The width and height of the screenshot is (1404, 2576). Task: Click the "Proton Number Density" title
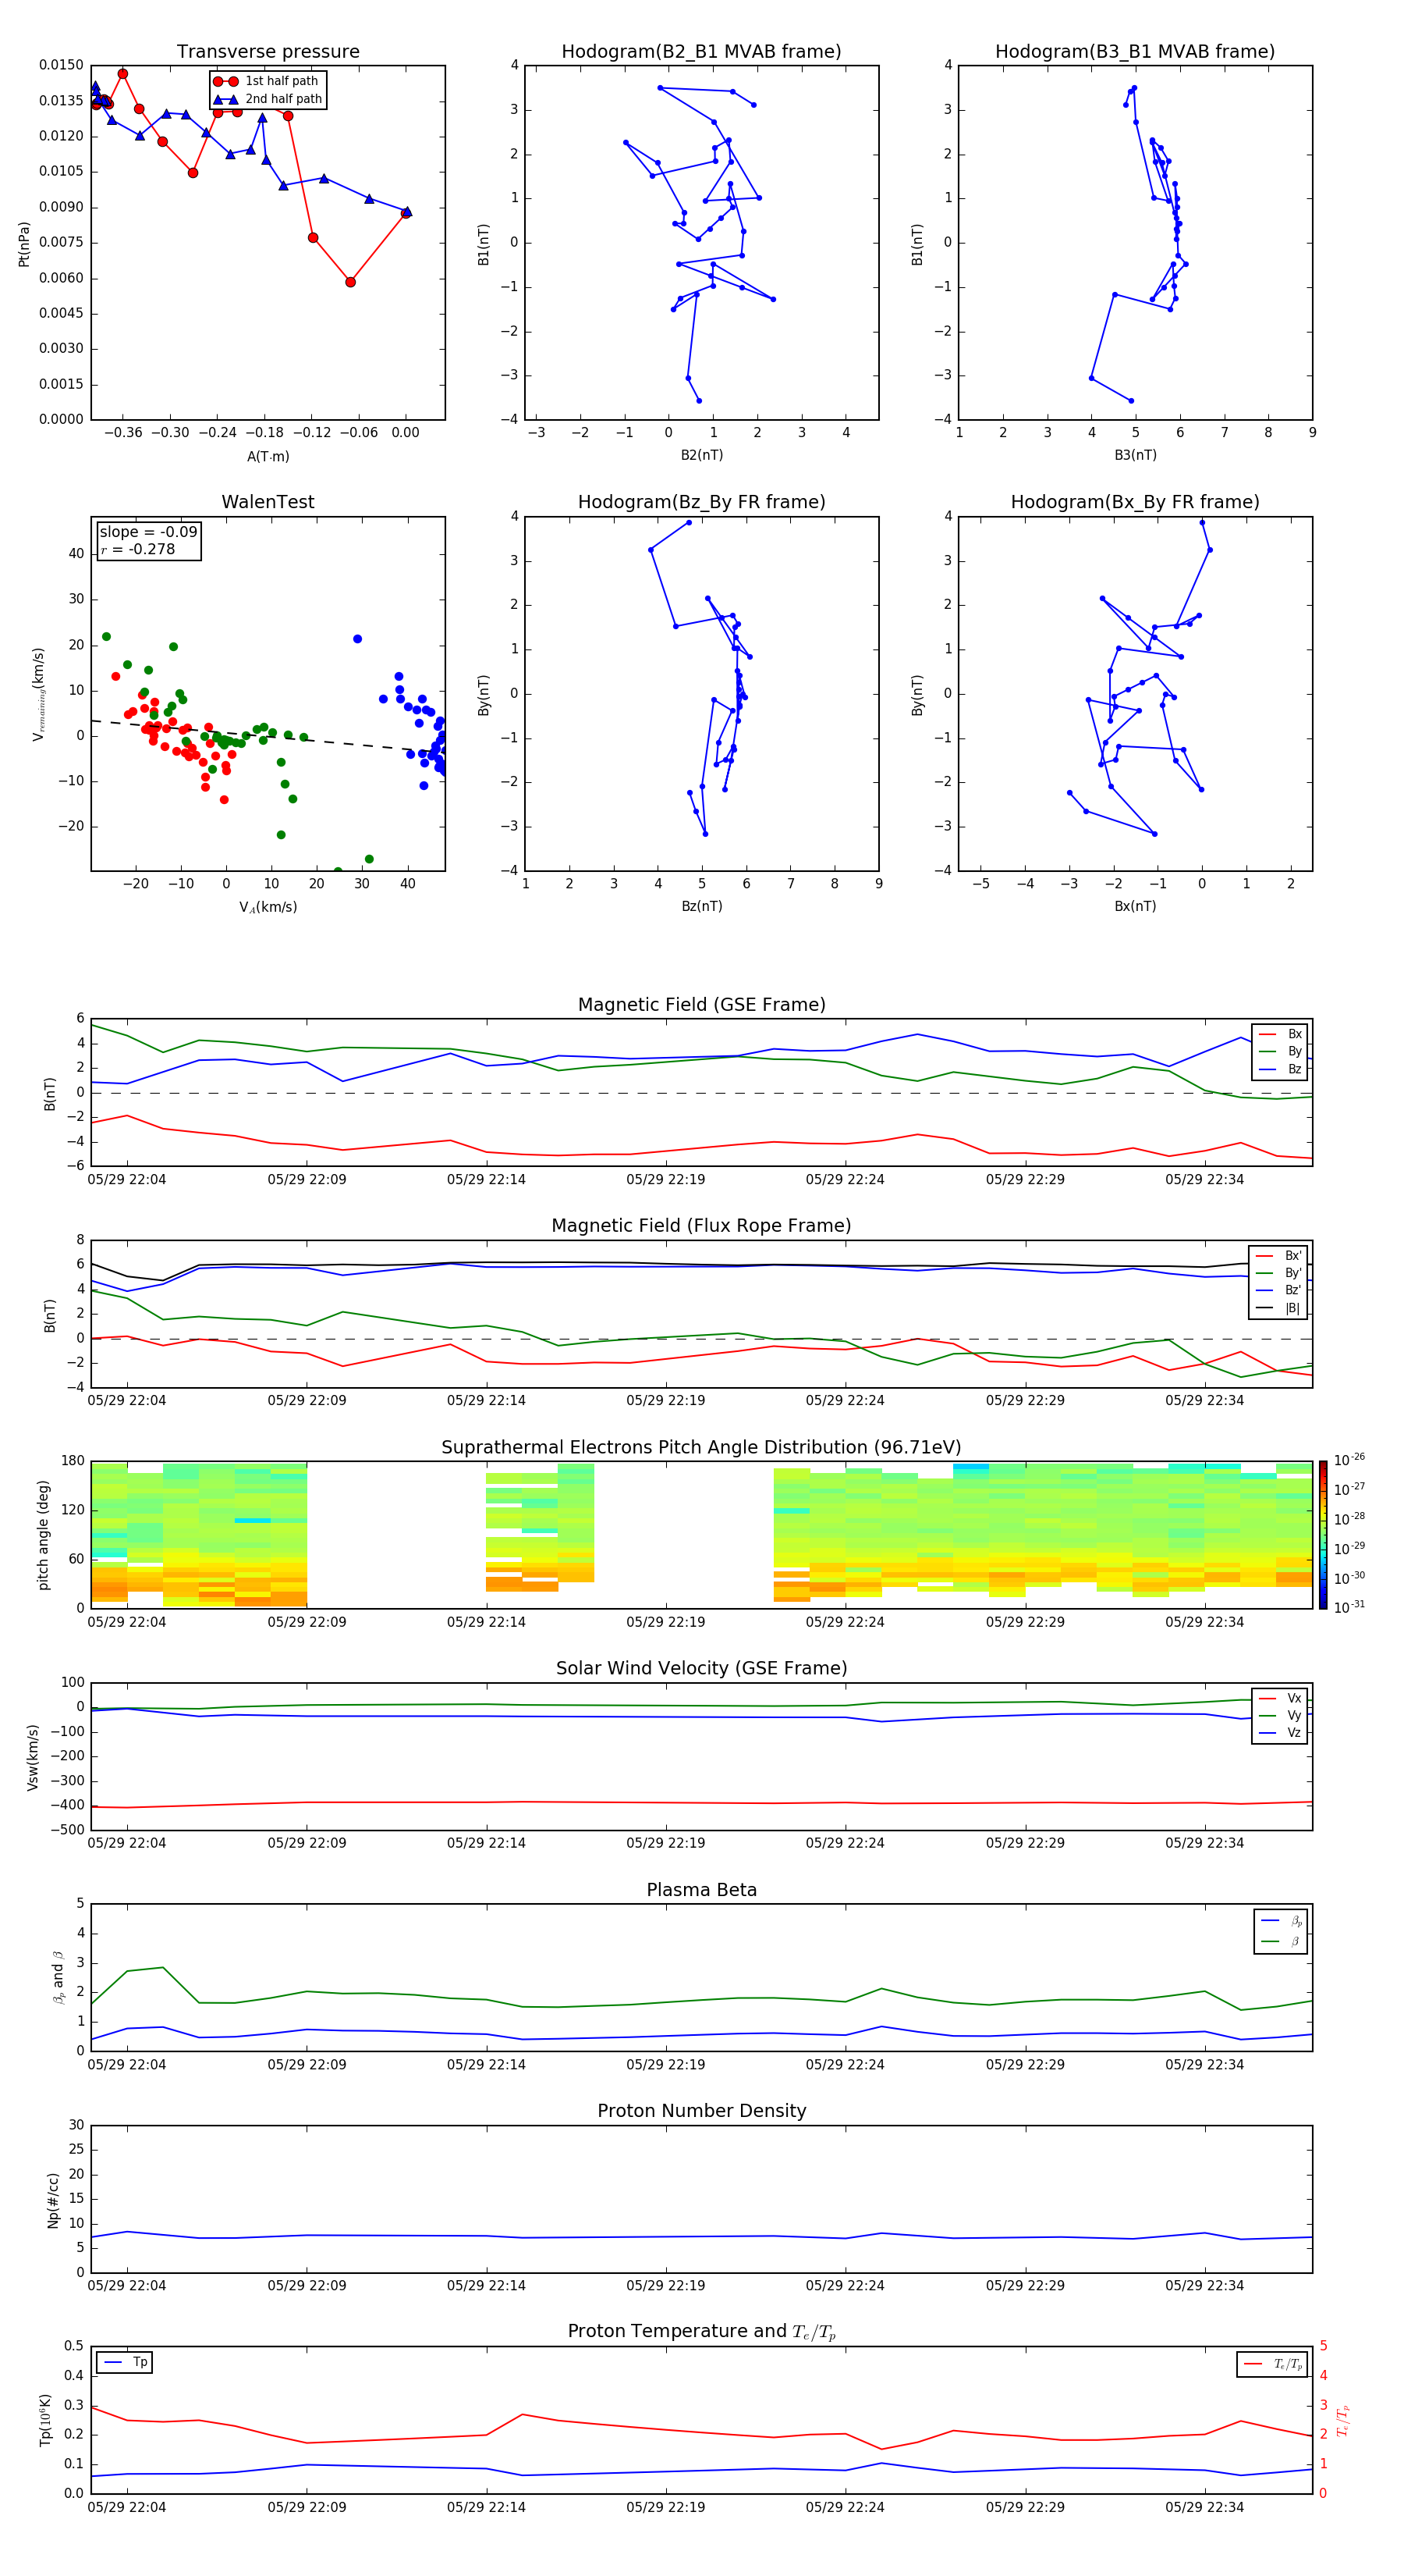pos(701,2111)
